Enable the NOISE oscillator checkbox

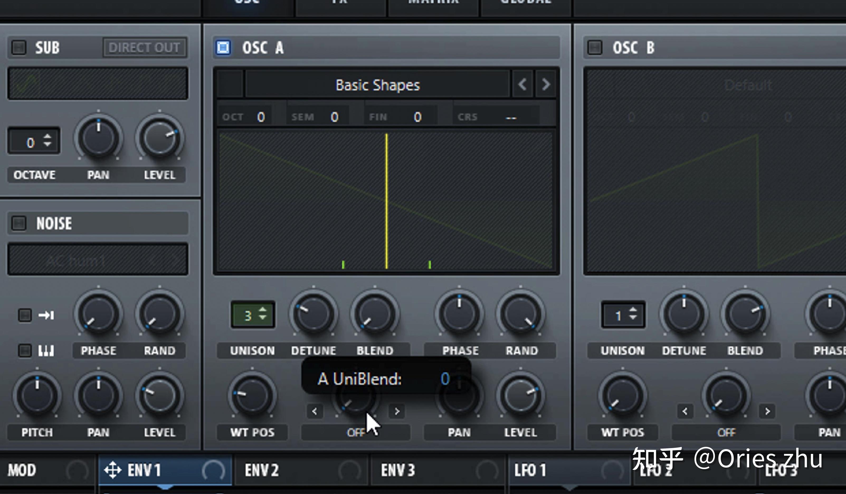click(x=19, y=223)
